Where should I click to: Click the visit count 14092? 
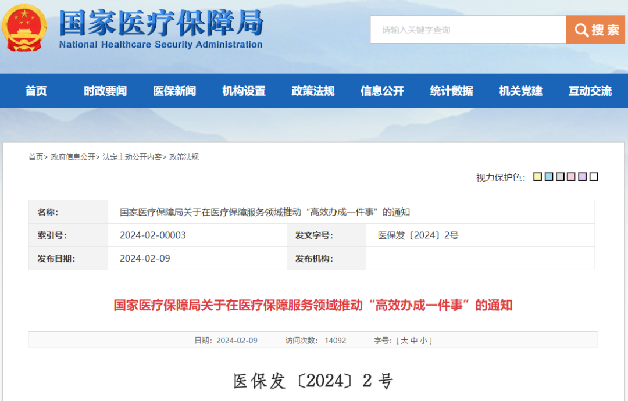point(336,341)
